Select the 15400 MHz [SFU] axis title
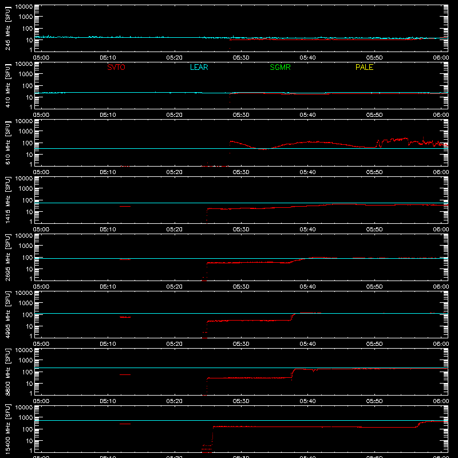The width and height of the screenshot is (458, 458). pyautogui.click(x=8, y=429)
